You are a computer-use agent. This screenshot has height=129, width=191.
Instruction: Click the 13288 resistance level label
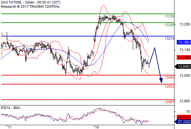coord(169,25)
